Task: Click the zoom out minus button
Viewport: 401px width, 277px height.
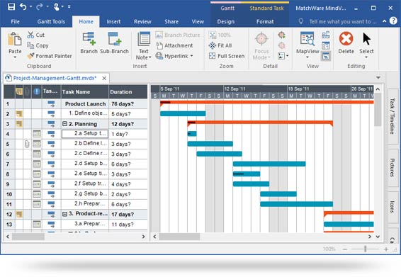Action: click(345, 249)
